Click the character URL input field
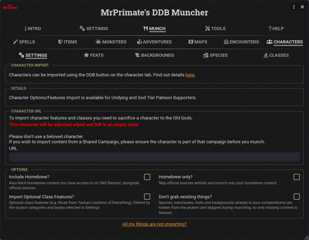Screen dimensions: 309x240 (154, 157)
